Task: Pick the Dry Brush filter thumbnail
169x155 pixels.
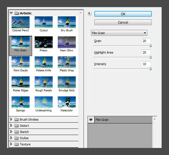Action: pyautogui.click(x=67, y=22)
